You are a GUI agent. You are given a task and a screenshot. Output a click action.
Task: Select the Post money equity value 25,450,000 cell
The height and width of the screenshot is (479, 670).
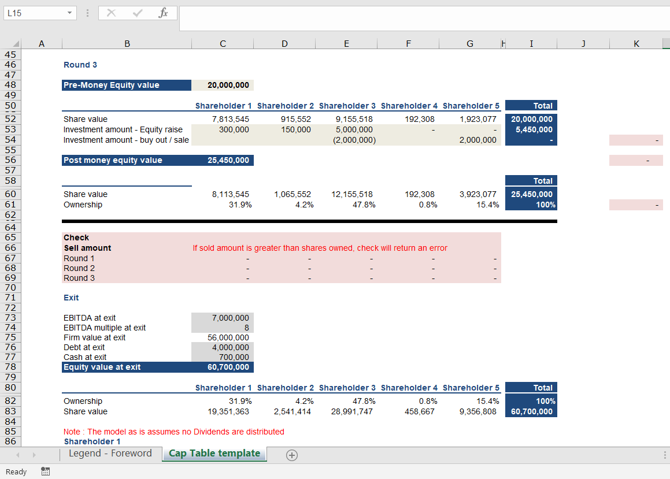pyautogui.click(x=223, y=160)
